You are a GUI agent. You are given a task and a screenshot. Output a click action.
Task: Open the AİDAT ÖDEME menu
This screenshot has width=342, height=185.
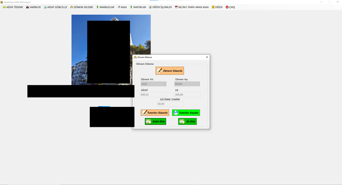13,7
